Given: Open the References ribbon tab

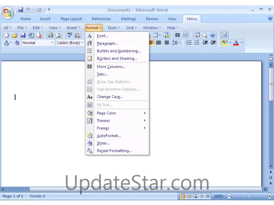Looking at the screenshot, I should (x=101, y=19).
